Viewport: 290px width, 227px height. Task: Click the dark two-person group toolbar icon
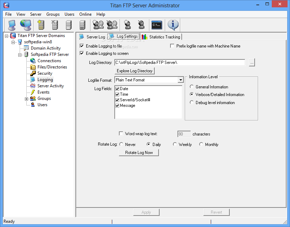(x=112, y=25)
